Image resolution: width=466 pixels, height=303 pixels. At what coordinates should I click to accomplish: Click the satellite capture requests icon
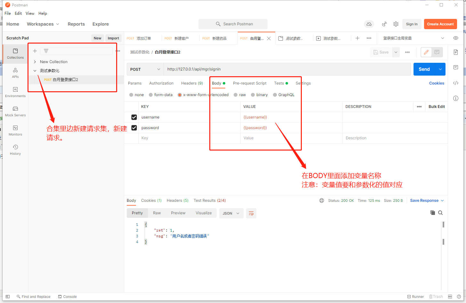(384, 24)
